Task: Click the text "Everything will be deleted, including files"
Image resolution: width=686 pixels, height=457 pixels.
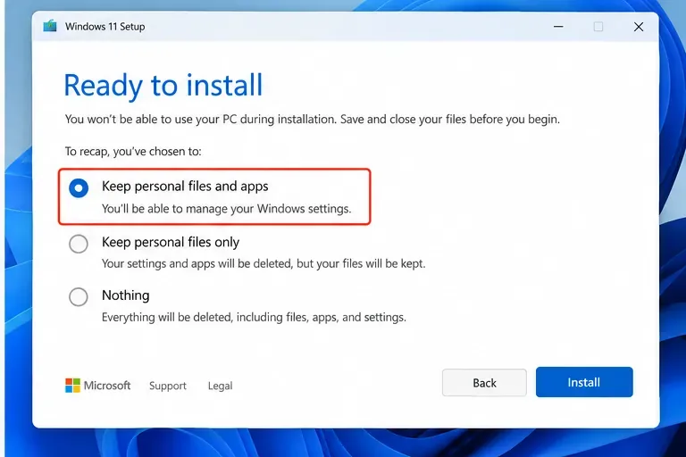Action: click(x=205, y=317)
